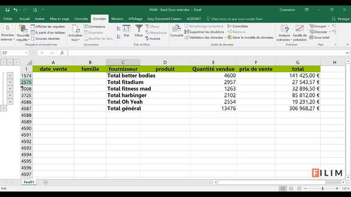Switch to the Accueil tab
The image size is (351, 197).
(x=24, y=19)
